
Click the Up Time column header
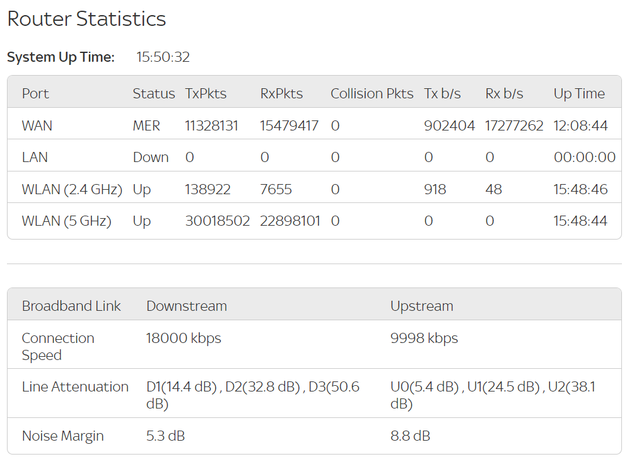click(579, 93)
